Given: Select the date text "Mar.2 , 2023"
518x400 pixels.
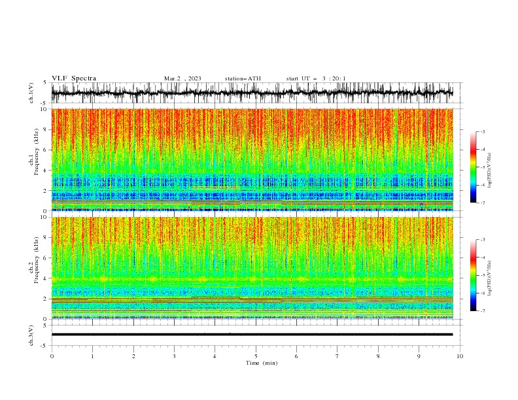Looking at the screenshot, I should [x=182, y=78].
